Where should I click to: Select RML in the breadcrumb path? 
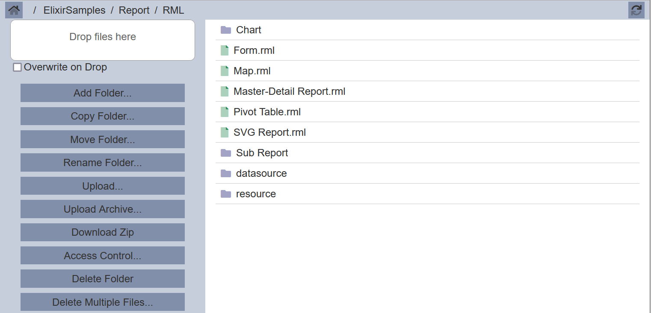point(173,10)
